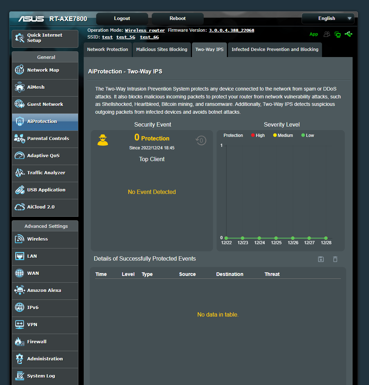The height and width of the screenshot is (385, 369).
Task: Reset the Security Event protection counter
Action: coord(201,140)
